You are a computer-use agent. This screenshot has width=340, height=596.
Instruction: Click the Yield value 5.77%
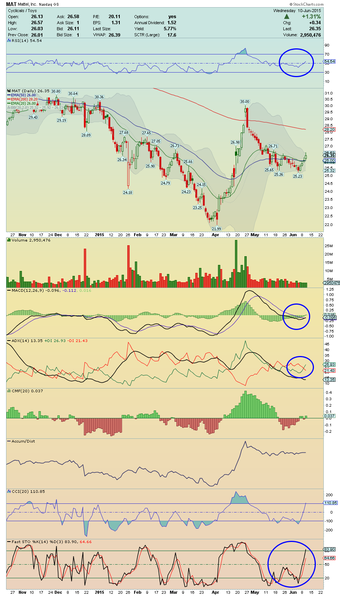pos(170,29)
